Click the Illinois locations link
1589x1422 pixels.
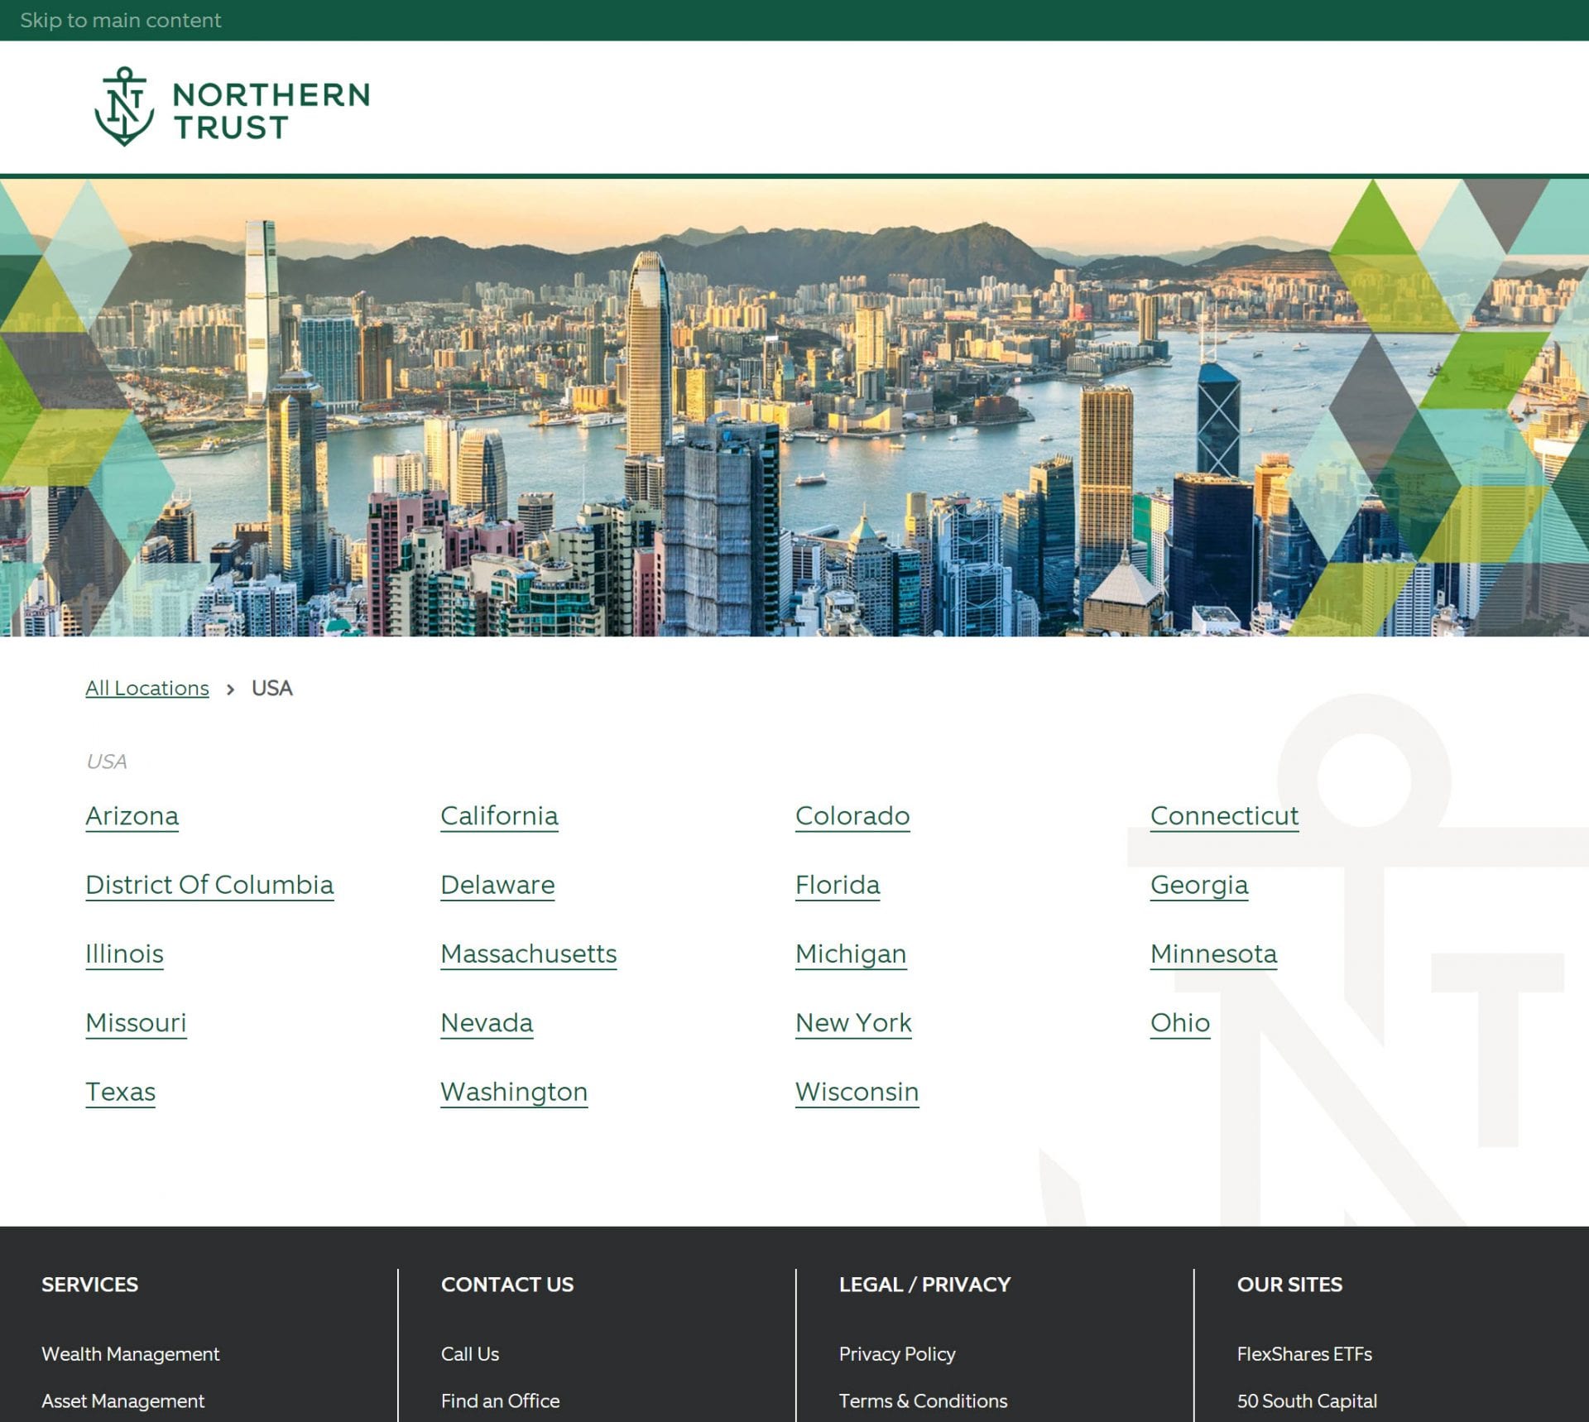pos(124,954)
